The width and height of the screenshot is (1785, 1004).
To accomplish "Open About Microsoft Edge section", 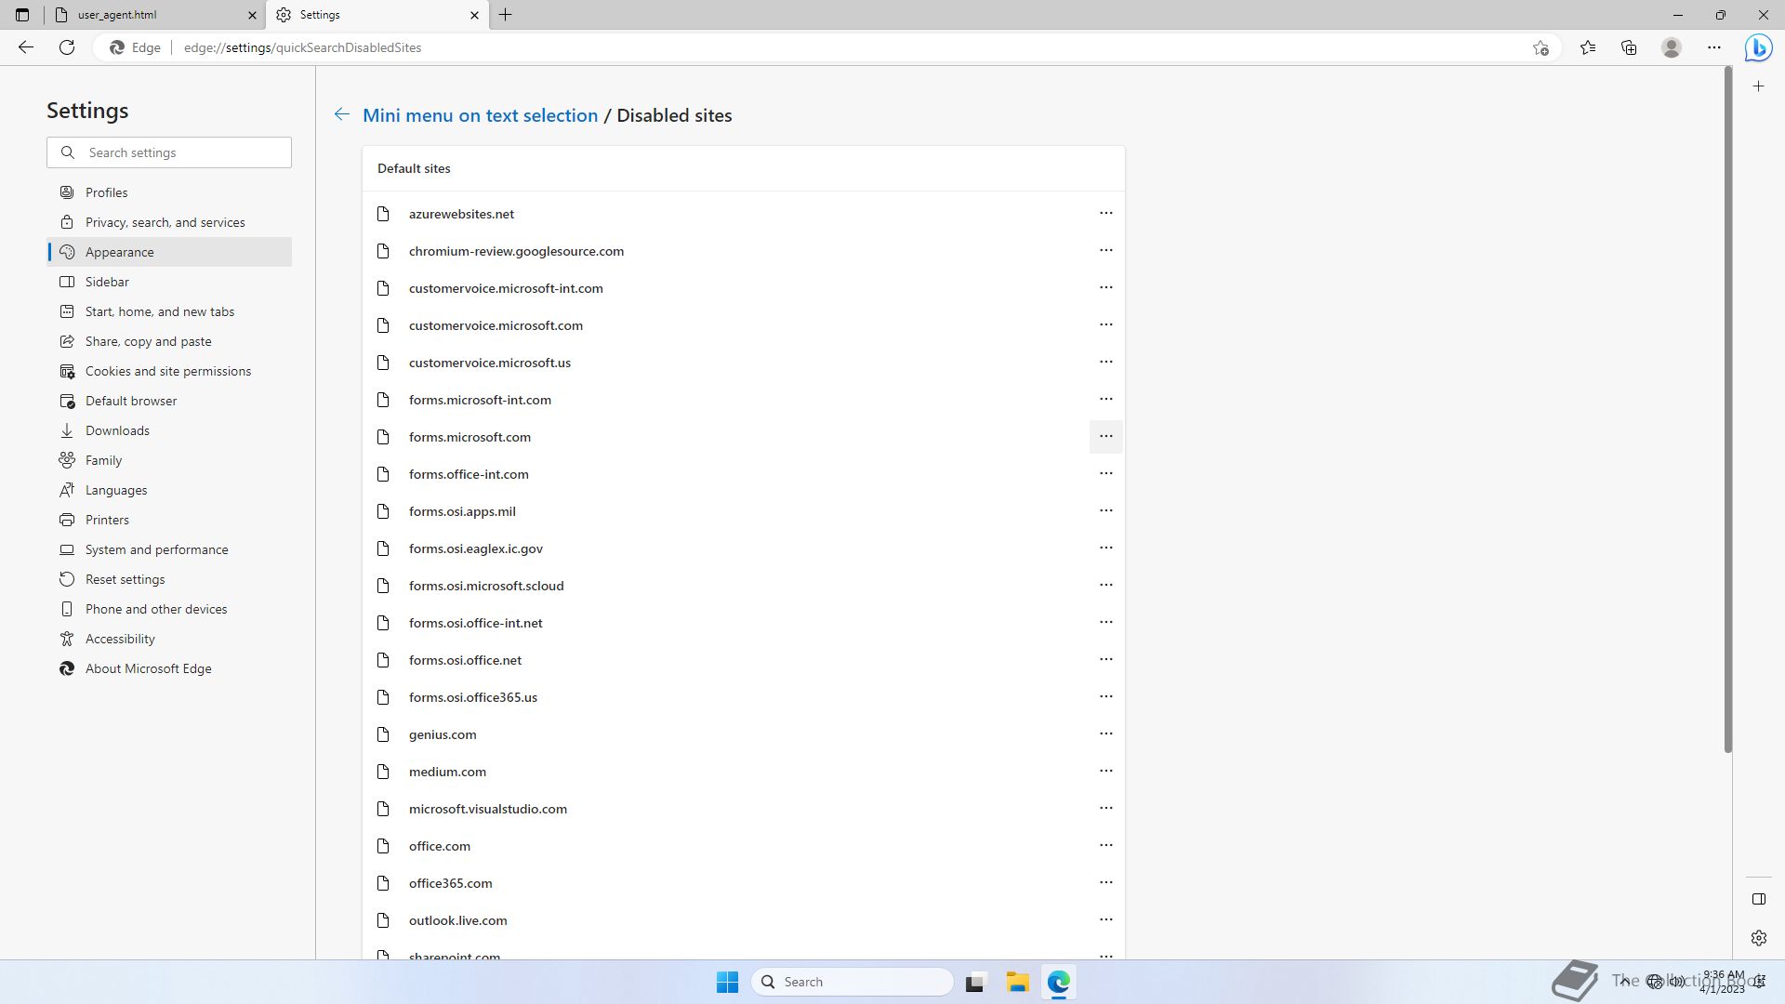I will click(169, 668).
